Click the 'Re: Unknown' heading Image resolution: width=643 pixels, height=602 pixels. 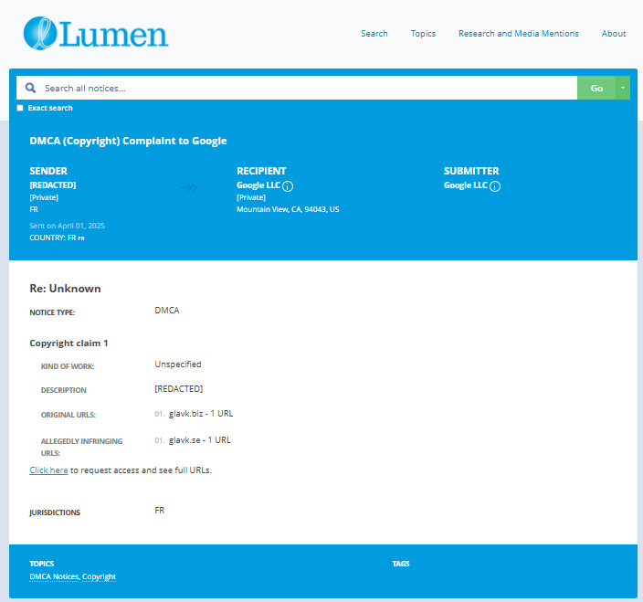pyautogui.click(x=65, y=289)
